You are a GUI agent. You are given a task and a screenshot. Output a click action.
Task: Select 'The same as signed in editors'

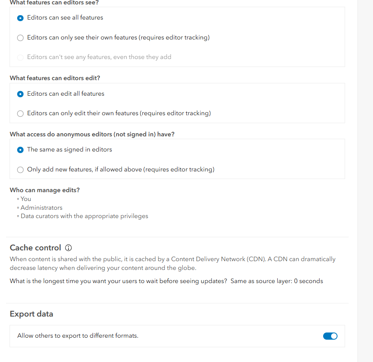point(20,150)
